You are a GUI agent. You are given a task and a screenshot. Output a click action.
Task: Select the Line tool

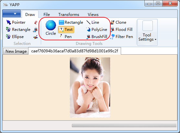[93, 22]
